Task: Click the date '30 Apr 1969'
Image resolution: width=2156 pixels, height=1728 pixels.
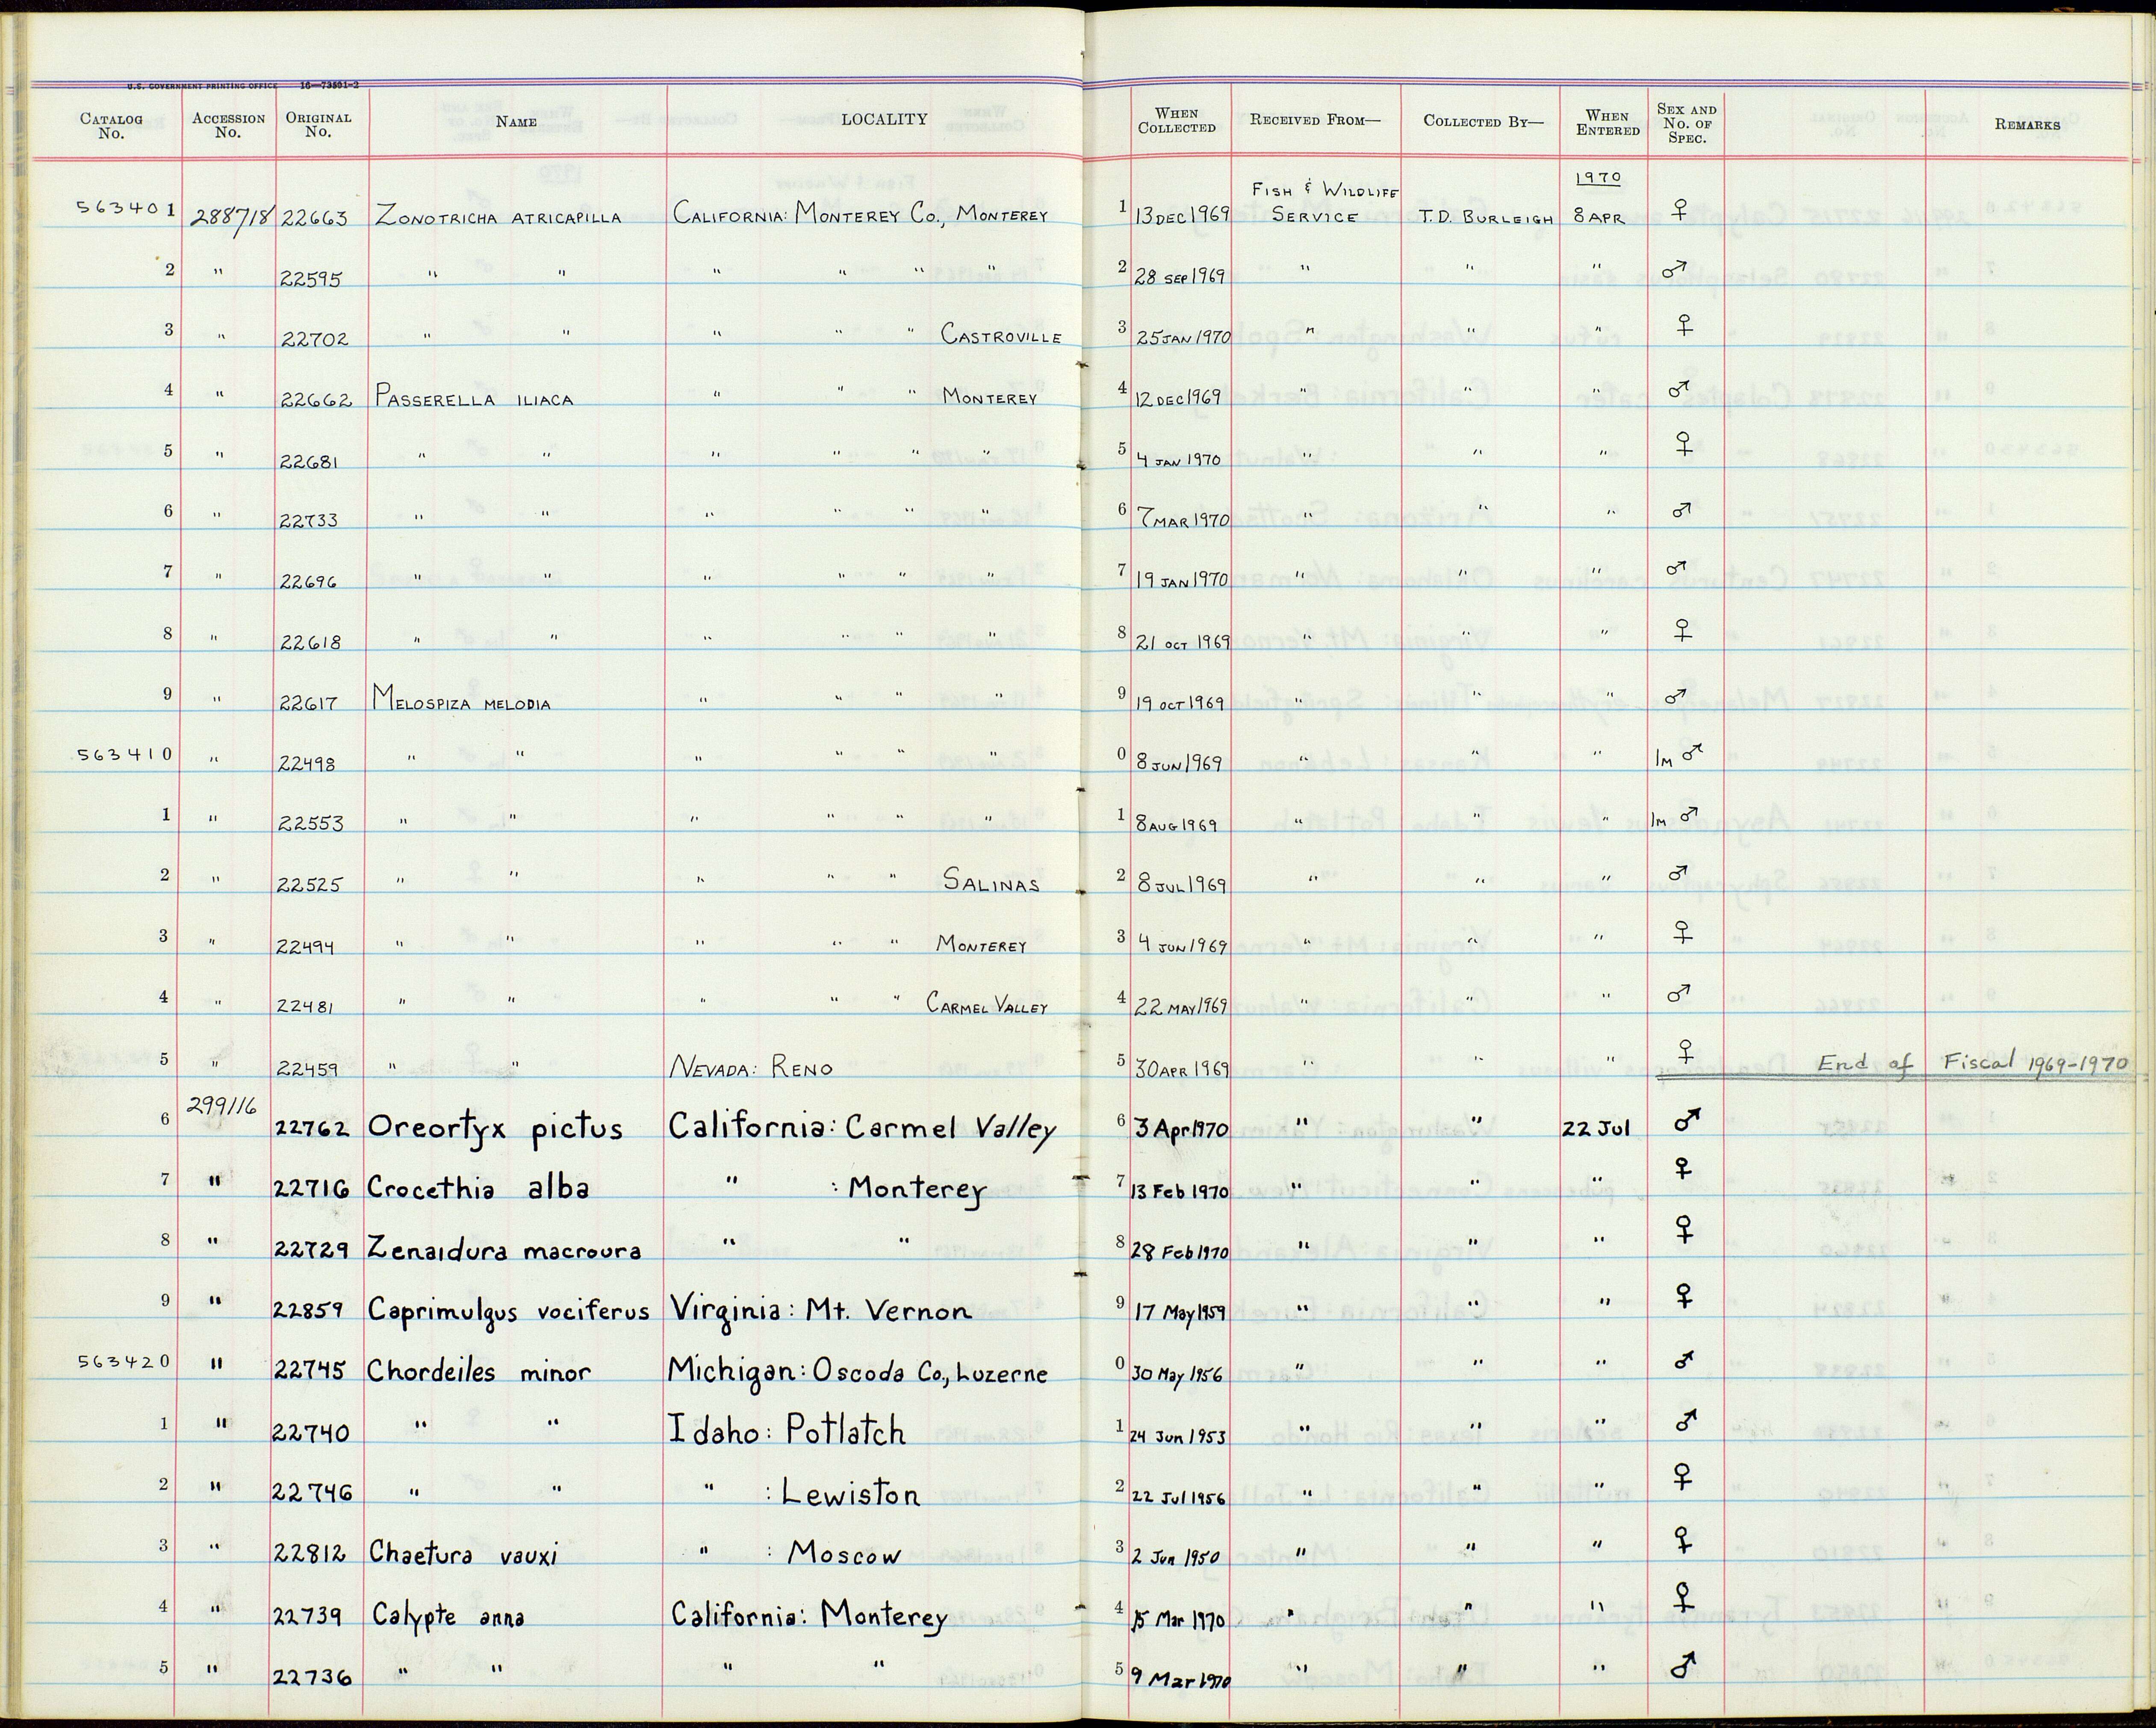Action: [x=1182, y=1067]
